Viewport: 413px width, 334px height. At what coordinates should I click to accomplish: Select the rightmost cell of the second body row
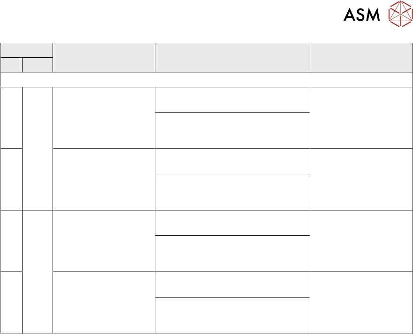(361, 179)
